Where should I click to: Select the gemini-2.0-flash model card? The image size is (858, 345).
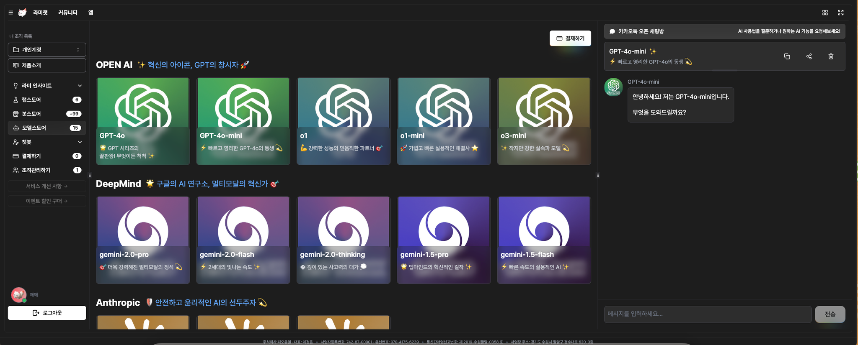pyautogui.click(x=243, y=240)
